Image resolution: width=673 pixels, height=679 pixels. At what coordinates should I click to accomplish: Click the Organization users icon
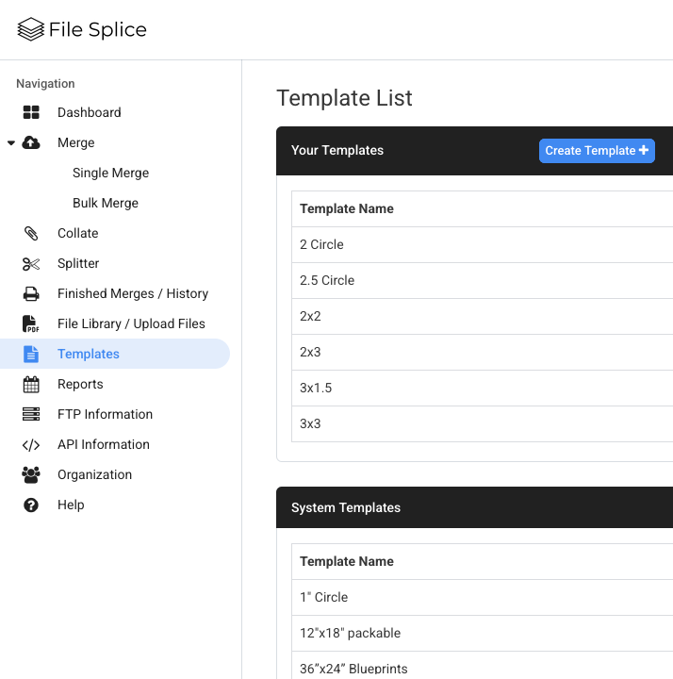click(x=31, y=475)
